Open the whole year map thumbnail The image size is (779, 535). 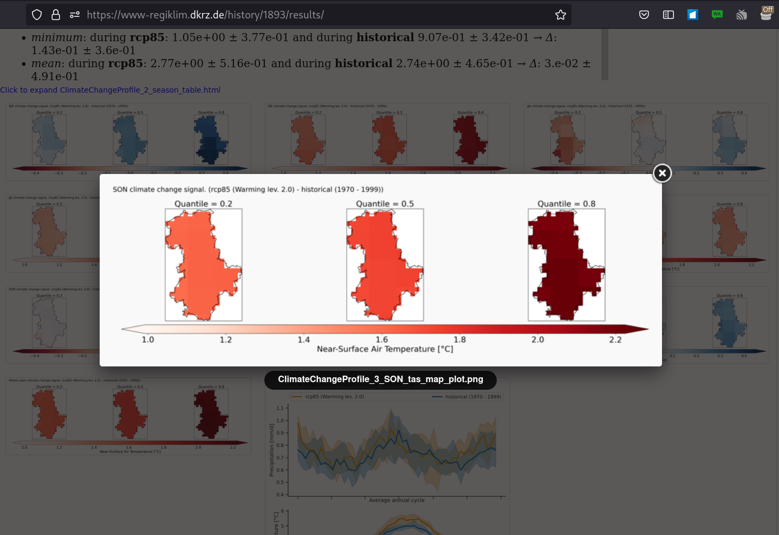click(x=128, y=416)
